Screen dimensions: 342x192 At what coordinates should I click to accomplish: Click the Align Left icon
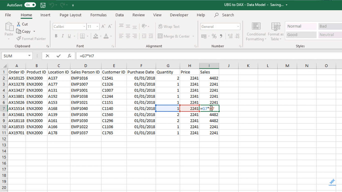click(121, 36)
